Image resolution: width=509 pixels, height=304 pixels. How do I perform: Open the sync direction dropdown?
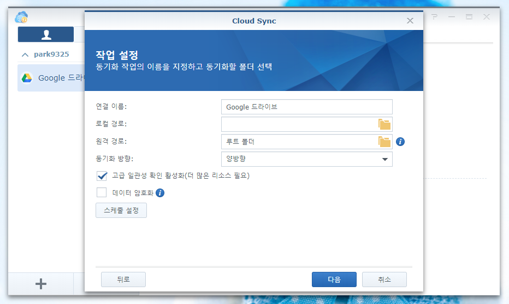point(306,159)
